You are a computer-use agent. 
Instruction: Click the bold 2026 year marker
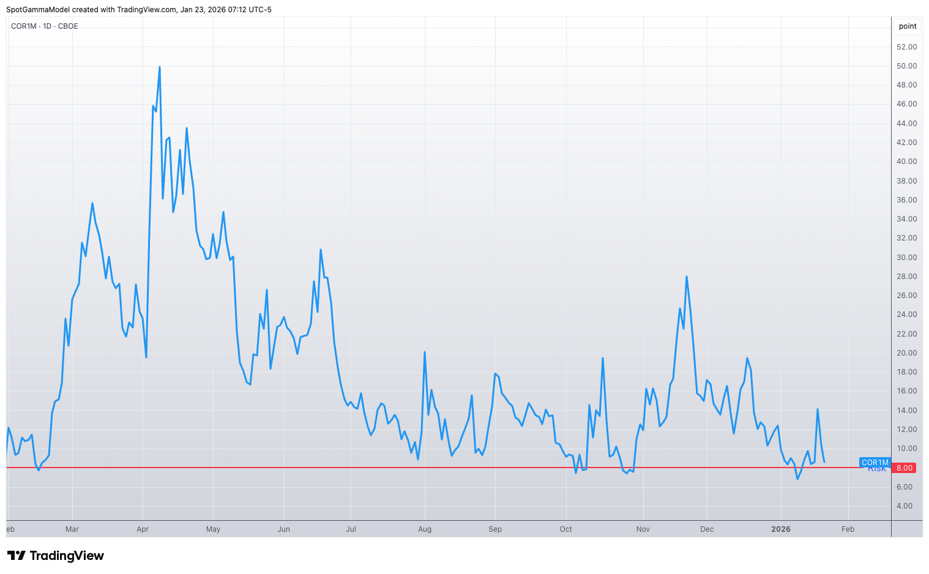780,529
